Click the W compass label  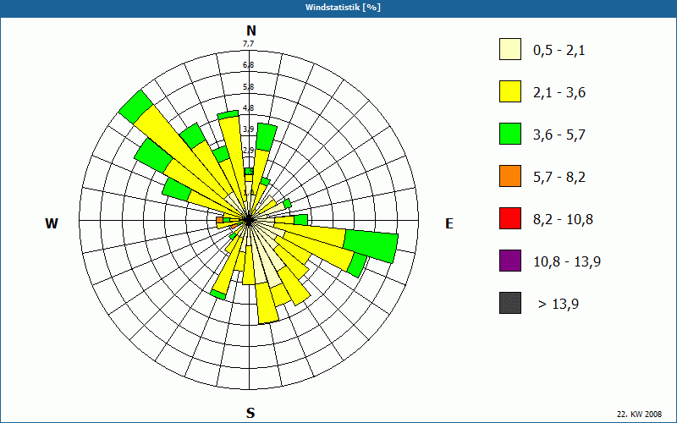52,223
